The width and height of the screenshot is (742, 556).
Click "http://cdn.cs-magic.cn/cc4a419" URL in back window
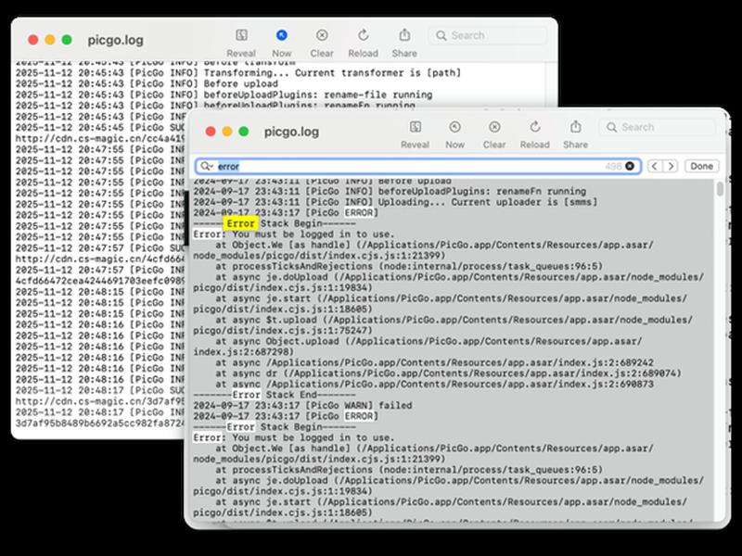(x=100, y=138)
